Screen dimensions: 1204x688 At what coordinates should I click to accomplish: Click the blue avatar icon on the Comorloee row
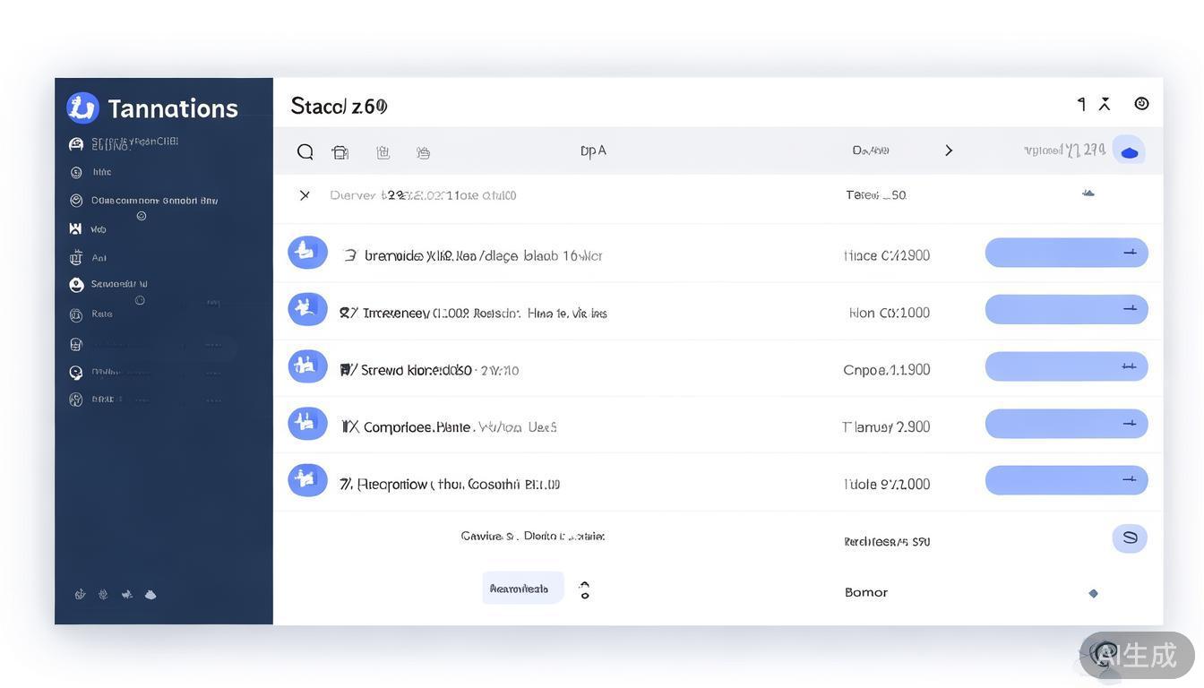click(307, 424)
